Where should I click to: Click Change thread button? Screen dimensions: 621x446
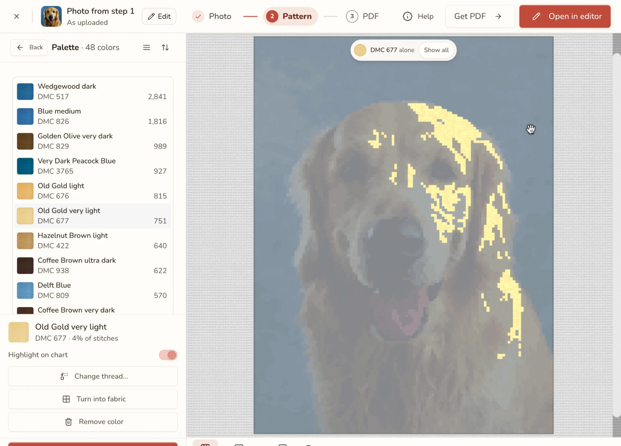(93, 376)
